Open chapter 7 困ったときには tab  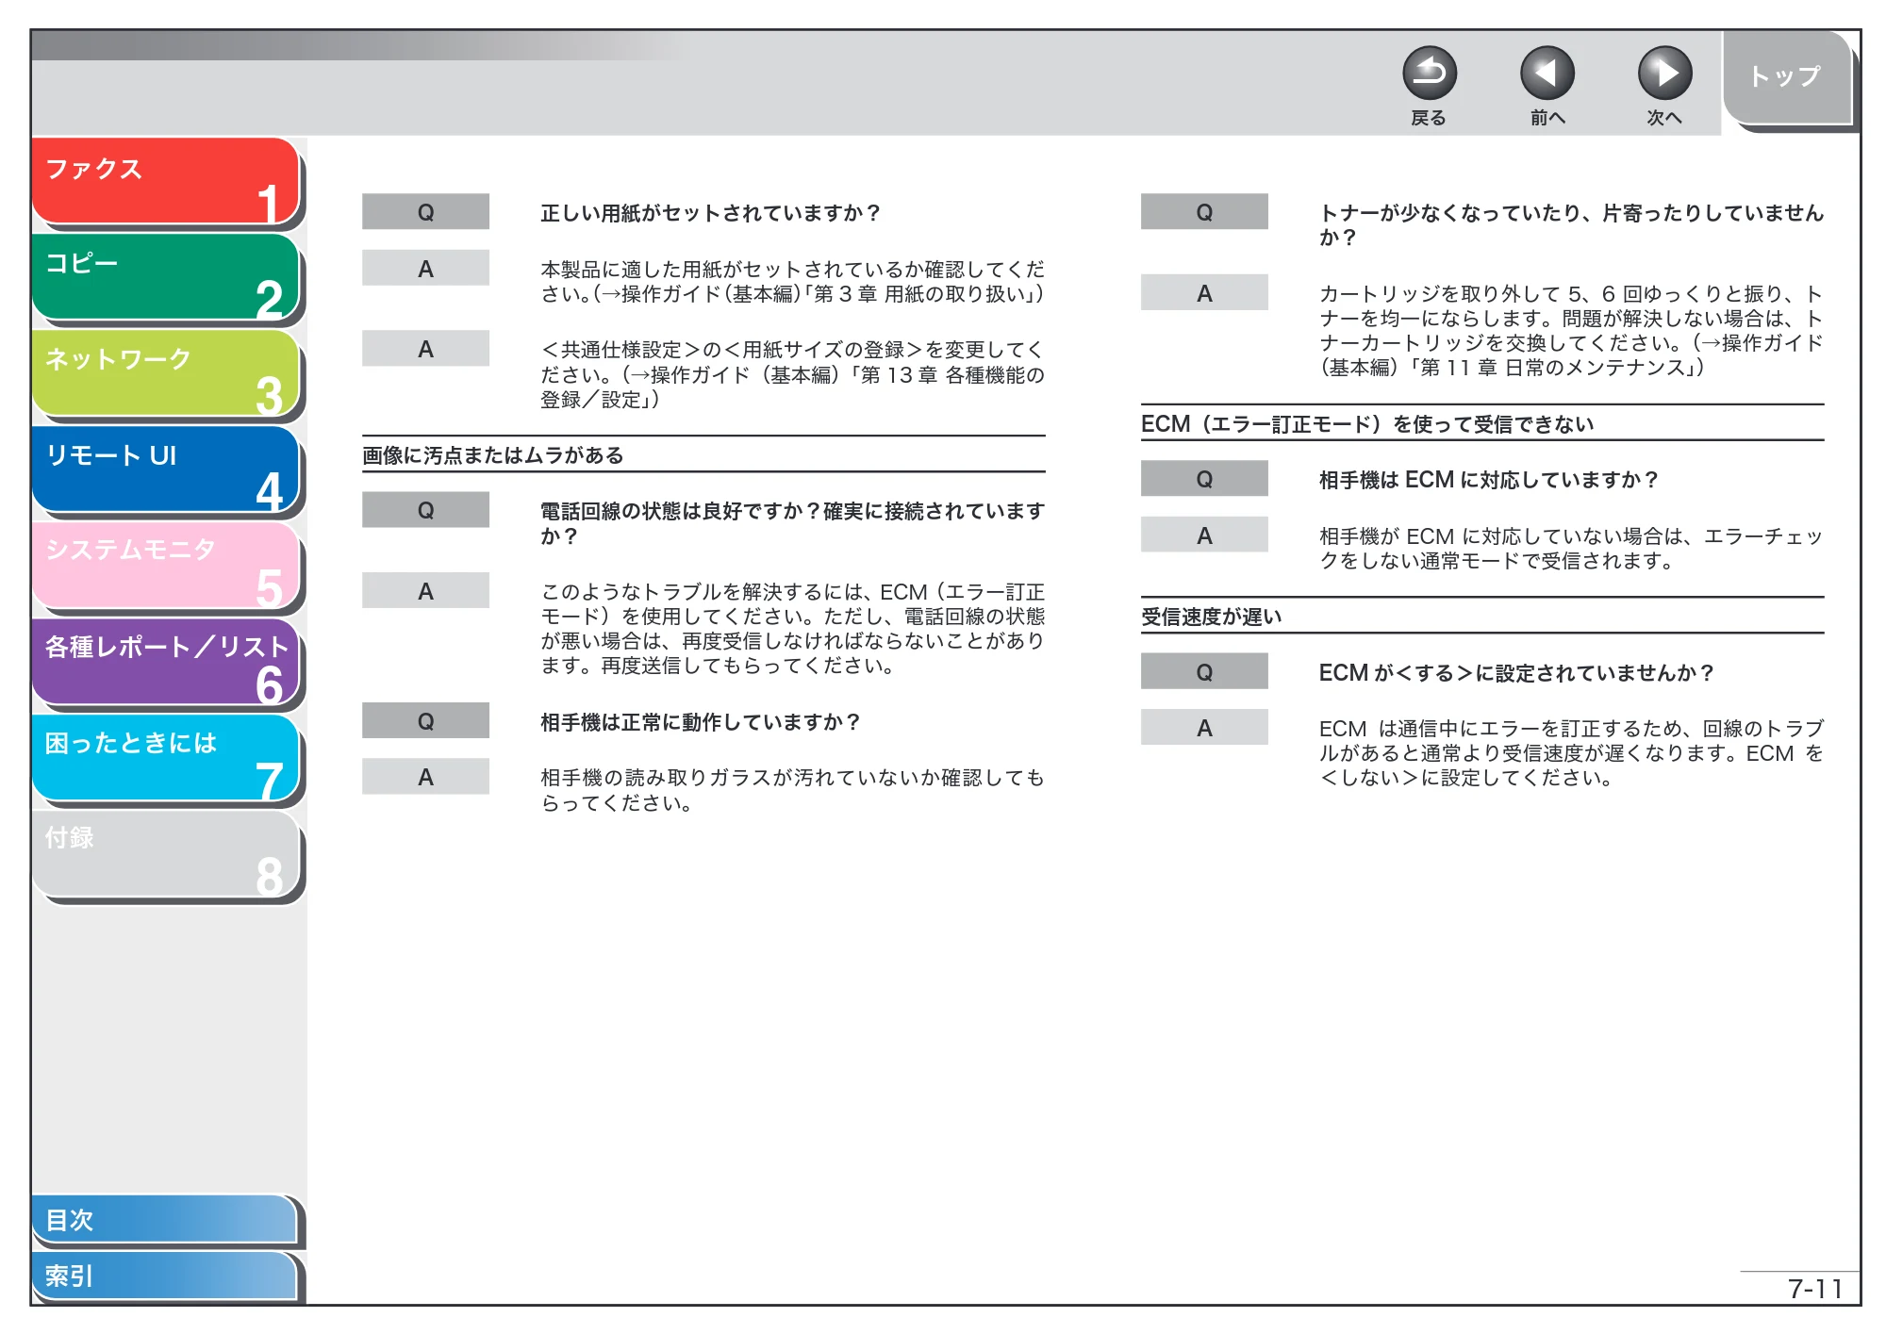166,758
